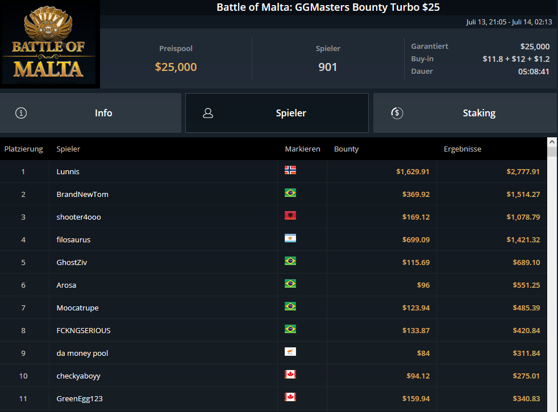Click shooter4ooo result $1,078.79

pyautogui.click(x=523, y=217)
